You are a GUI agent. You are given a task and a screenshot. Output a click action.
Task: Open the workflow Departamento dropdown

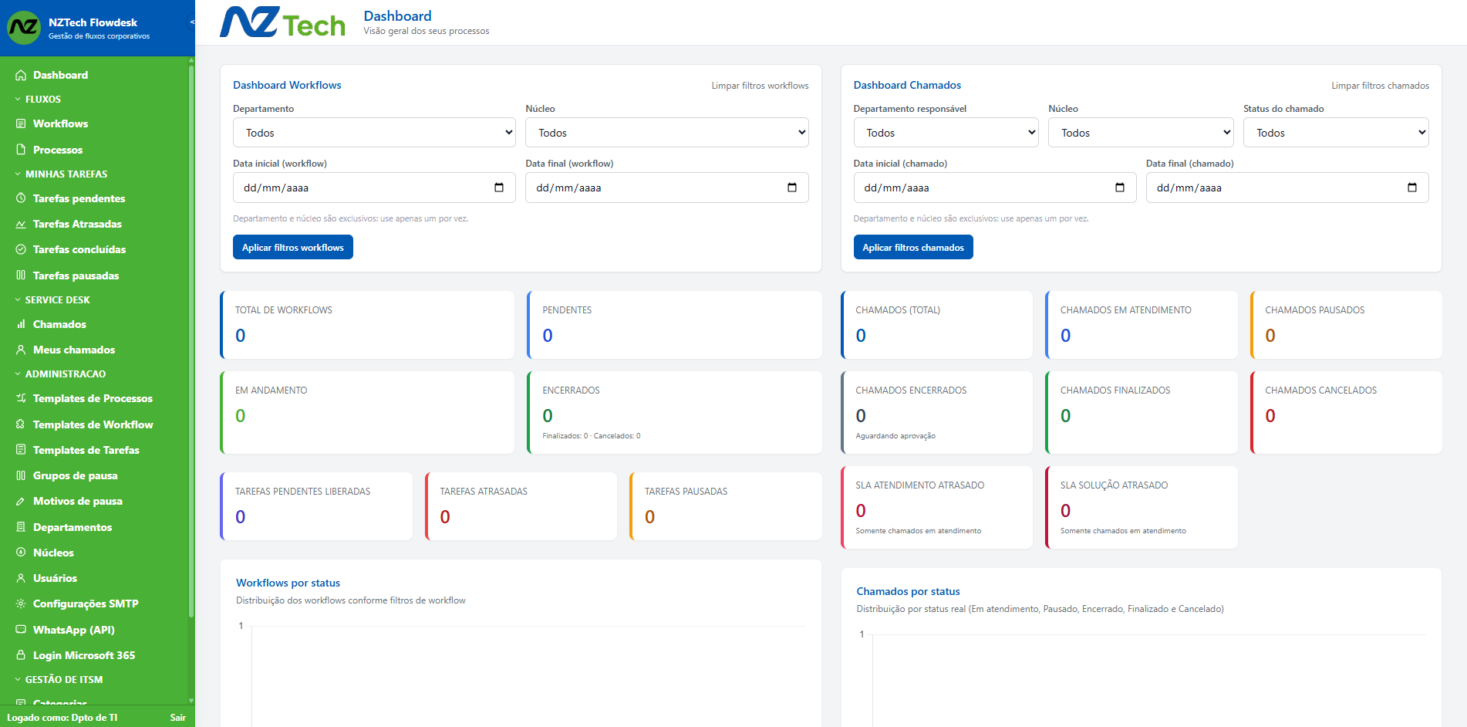pyautogui.click(x=374, y=133)
